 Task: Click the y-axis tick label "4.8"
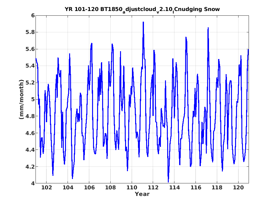point(30,116)
